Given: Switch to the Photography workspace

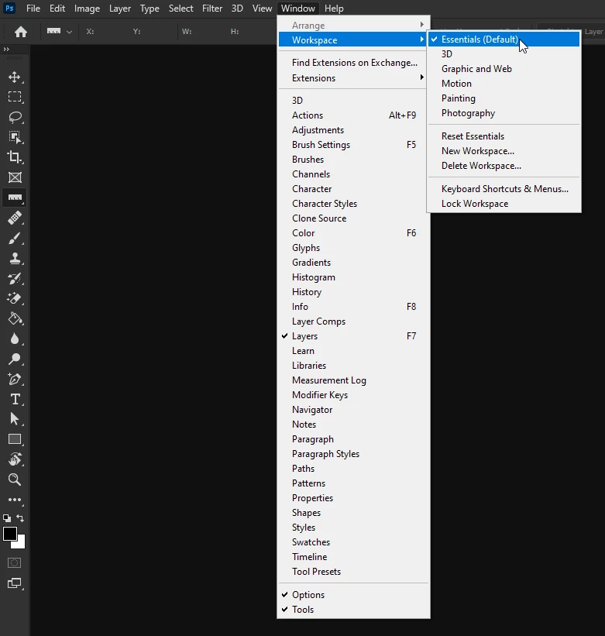Looking at the screenshot, I should point(504,113).
